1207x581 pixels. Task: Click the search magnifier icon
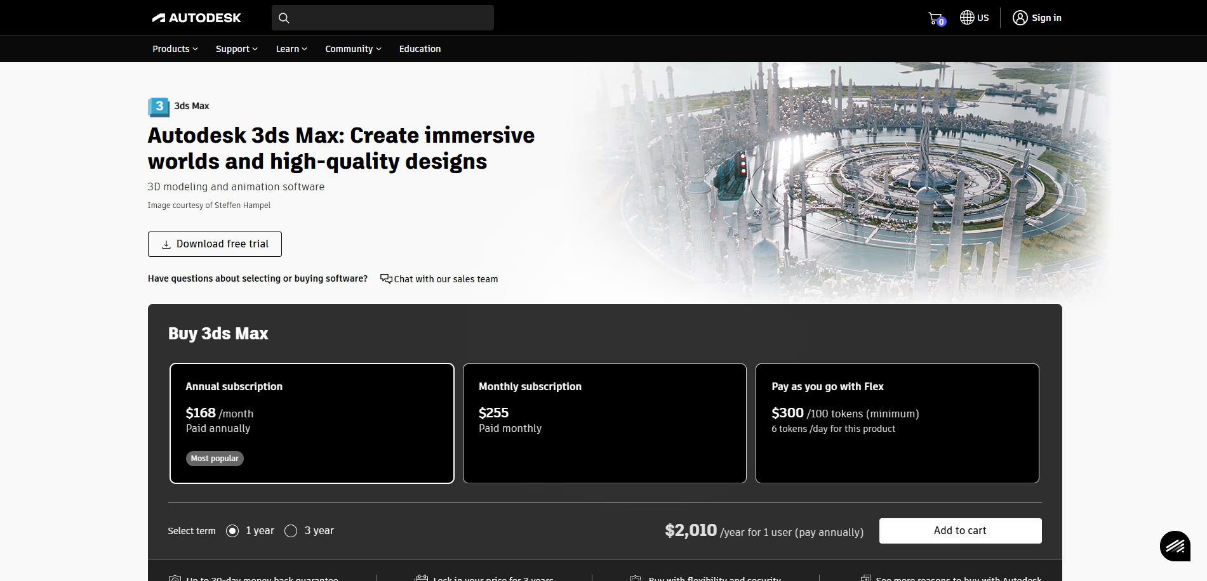pos(284,18)
